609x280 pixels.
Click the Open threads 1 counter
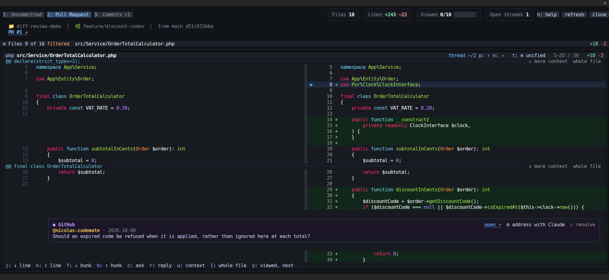click(509, 14)
